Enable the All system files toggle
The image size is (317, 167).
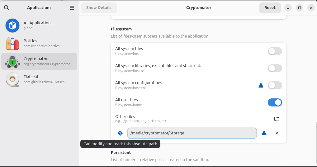275,51
